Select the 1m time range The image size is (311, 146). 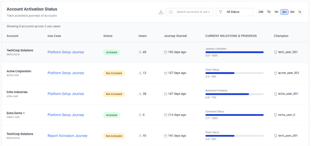(x=276, y=12)
